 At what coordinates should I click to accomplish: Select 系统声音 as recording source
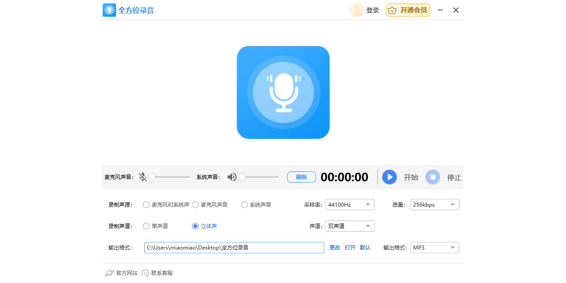click(245, 205)
